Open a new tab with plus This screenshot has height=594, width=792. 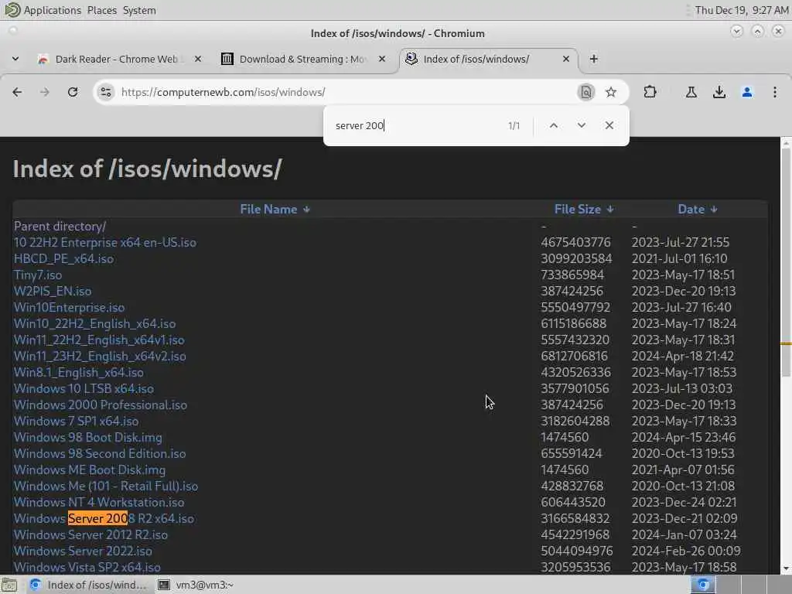(x=593, y=59)
